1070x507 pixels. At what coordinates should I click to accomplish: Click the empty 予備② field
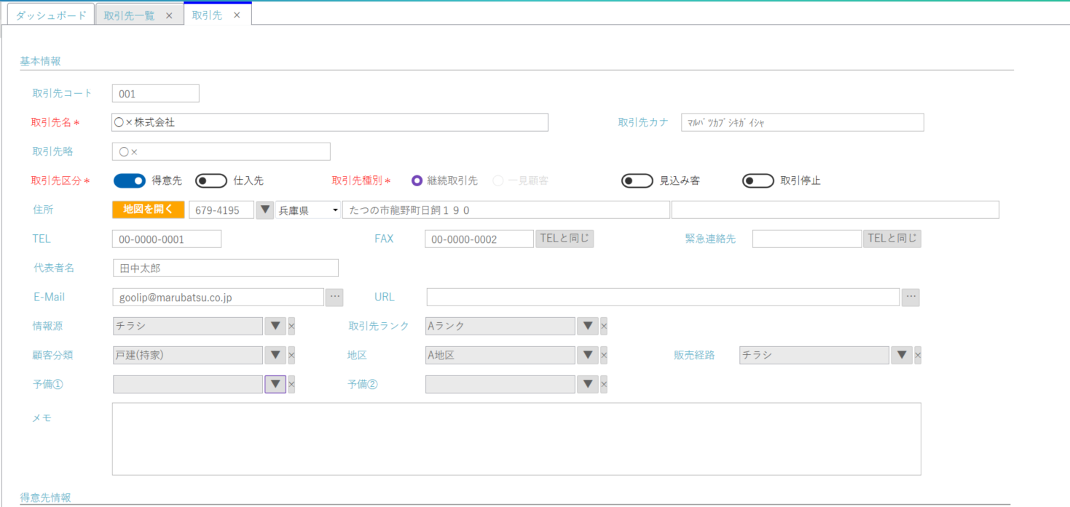[500, 384]
